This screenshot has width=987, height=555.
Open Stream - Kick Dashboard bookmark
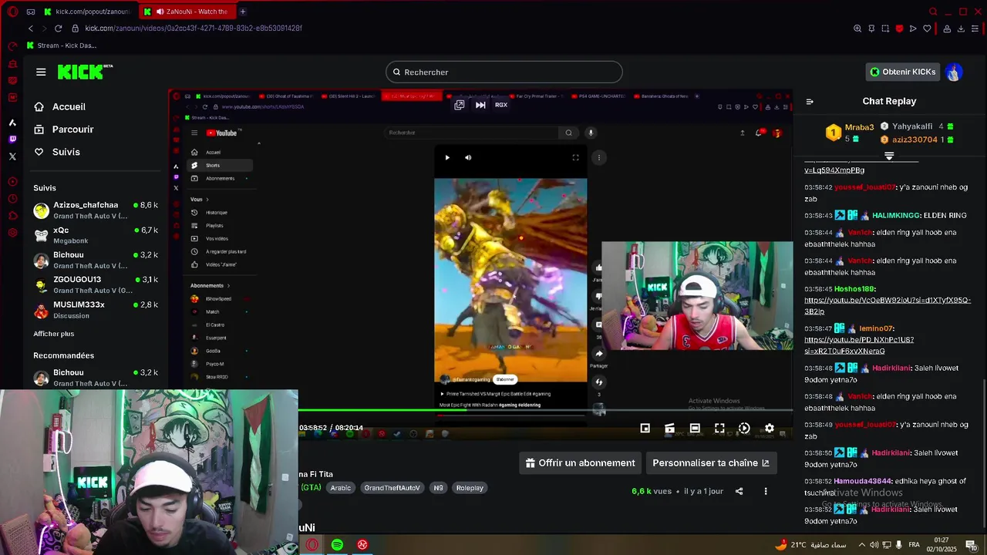pos(62,45)
